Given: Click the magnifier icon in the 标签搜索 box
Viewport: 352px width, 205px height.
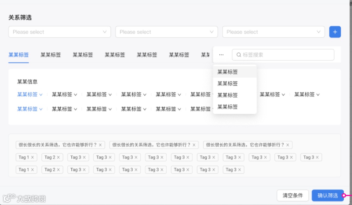Looking at the screenshot, I should (x=239, y=55).
